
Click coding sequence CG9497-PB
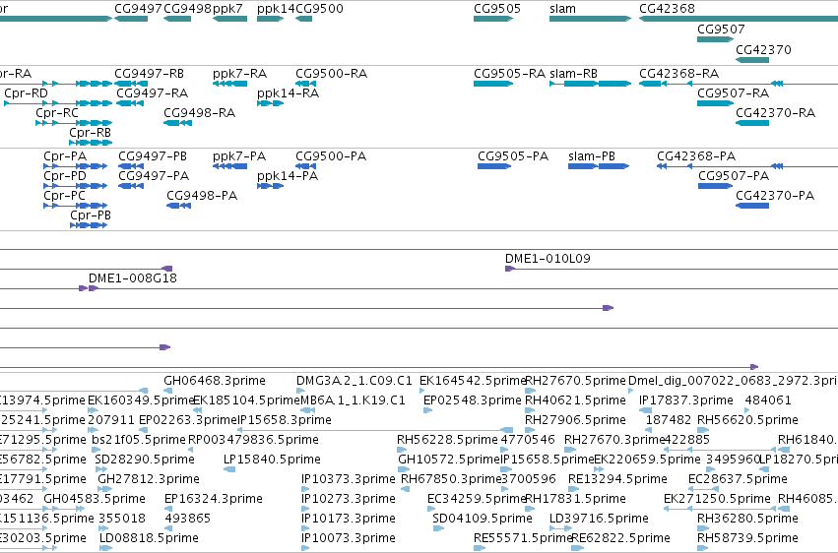[x=153, y=156]
